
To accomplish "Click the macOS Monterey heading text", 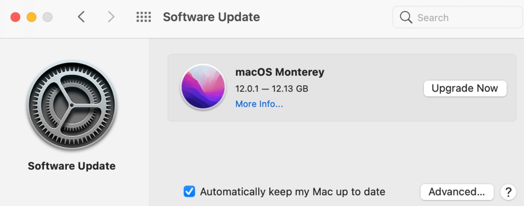I will tap(280, 72).
